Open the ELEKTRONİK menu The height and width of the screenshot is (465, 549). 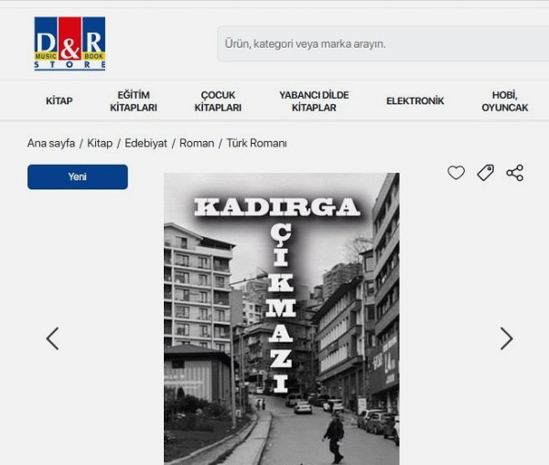pos(414,101)
